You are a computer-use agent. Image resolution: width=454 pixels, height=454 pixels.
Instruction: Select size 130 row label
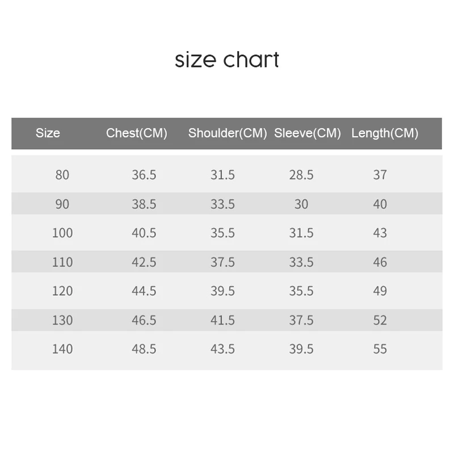tap(62, 320)
